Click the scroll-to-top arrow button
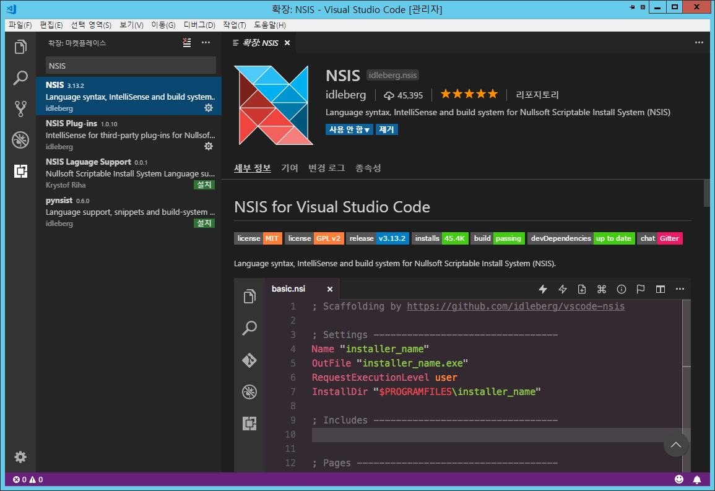The width and height of the screenshot is (715, 491). [x=676, y=445]
